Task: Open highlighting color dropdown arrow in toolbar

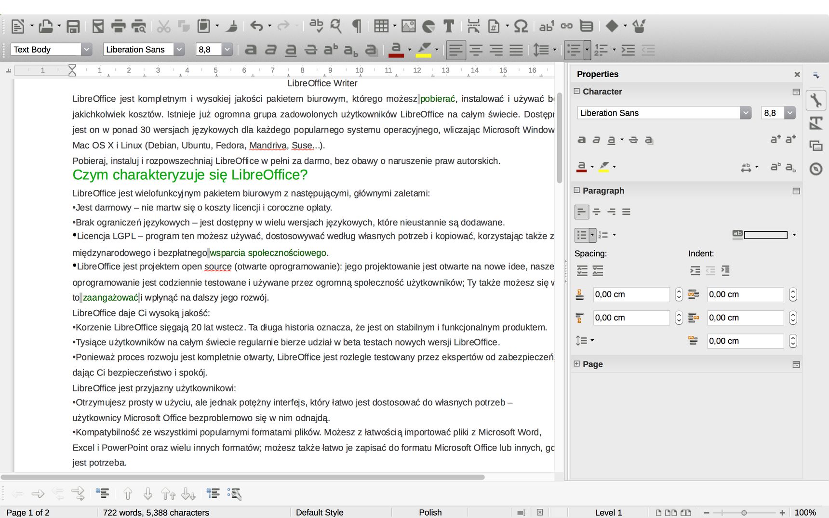Action: 437,50
